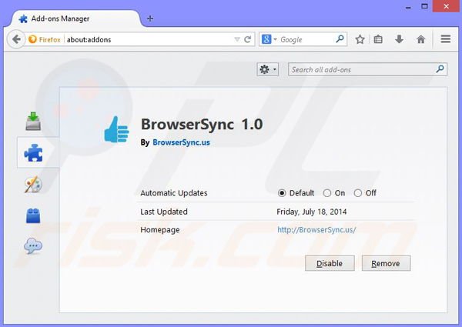
Task: Show bookmarks list icon
Action: point(378,39)
